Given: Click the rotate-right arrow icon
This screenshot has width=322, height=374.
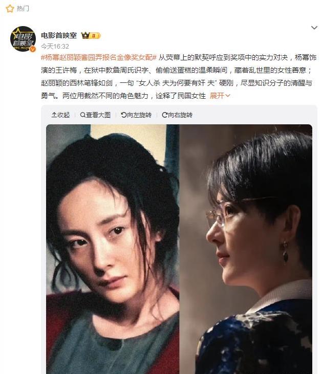Looking at the screenshot, I should pyautogui.click(x=164, y=115).
